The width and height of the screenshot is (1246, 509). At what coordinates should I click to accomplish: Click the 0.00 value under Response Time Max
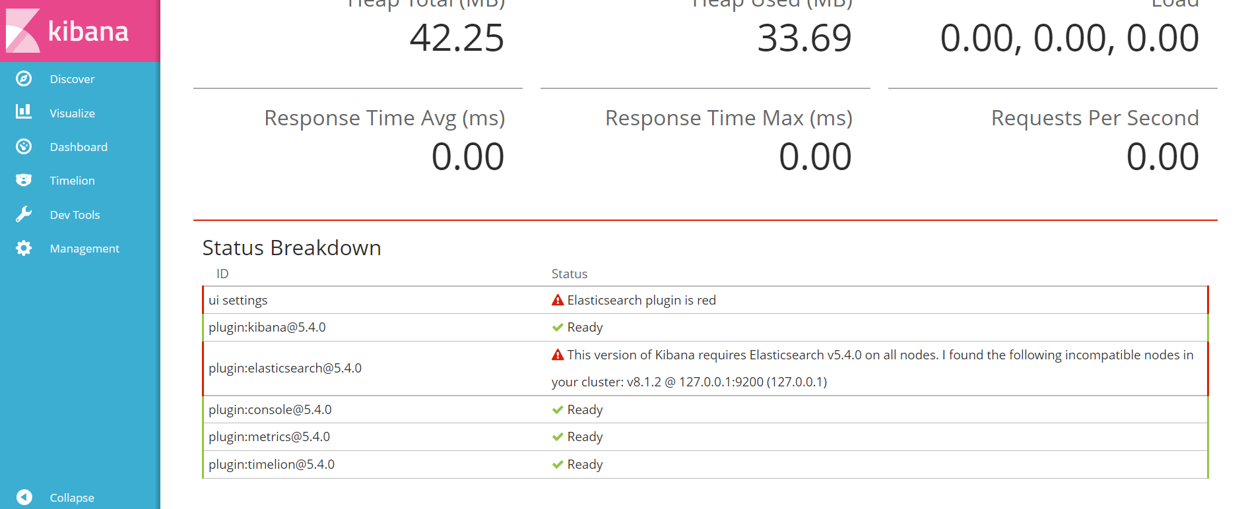(x=816, y=157)
